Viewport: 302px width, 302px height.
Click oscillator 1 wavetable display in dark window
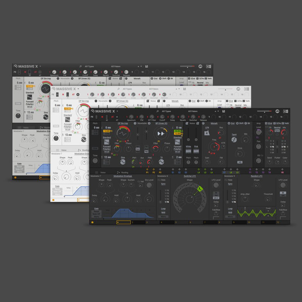tap(123, 133)
